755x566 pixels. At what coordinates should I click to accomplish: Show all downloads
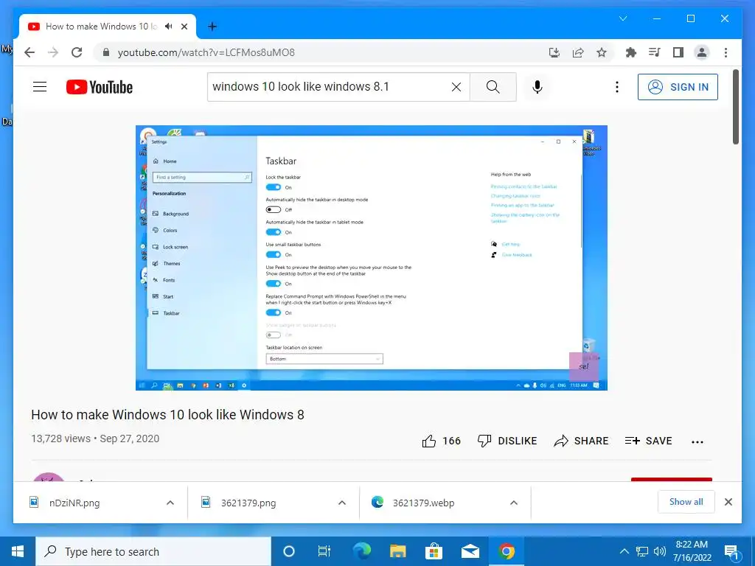686,502
